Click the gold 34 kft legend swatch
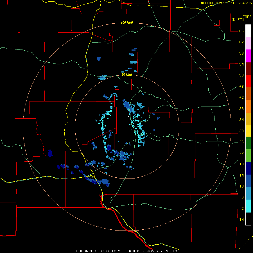 point(248,119)
